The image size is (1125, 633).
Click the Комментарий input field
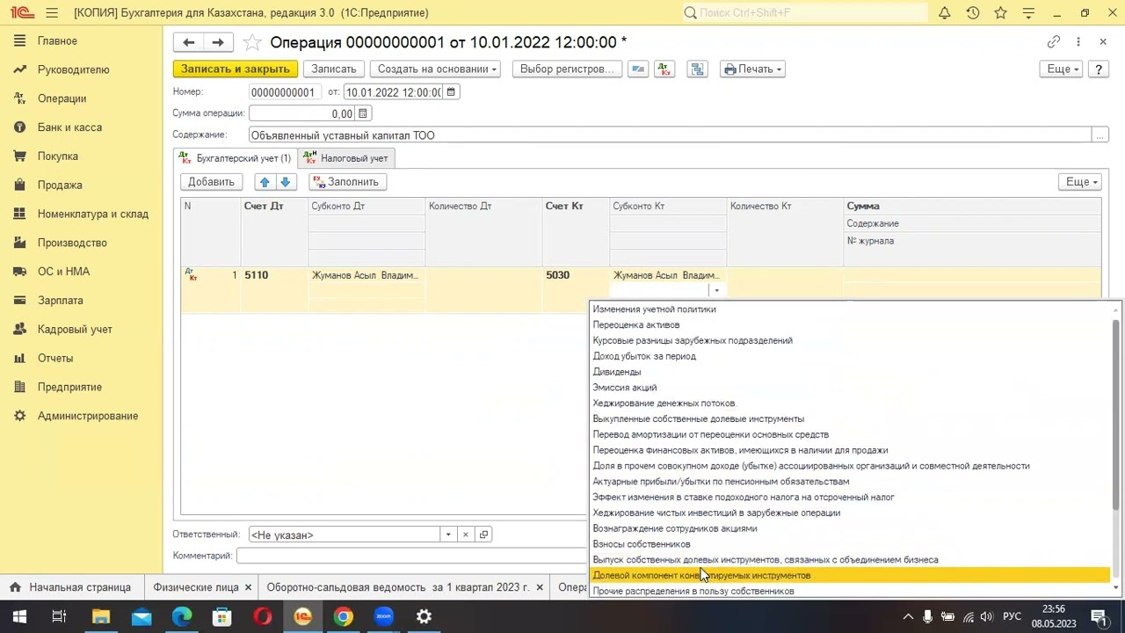411,556
